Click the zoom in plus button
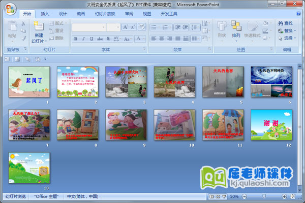 click(x=285, y=196)
